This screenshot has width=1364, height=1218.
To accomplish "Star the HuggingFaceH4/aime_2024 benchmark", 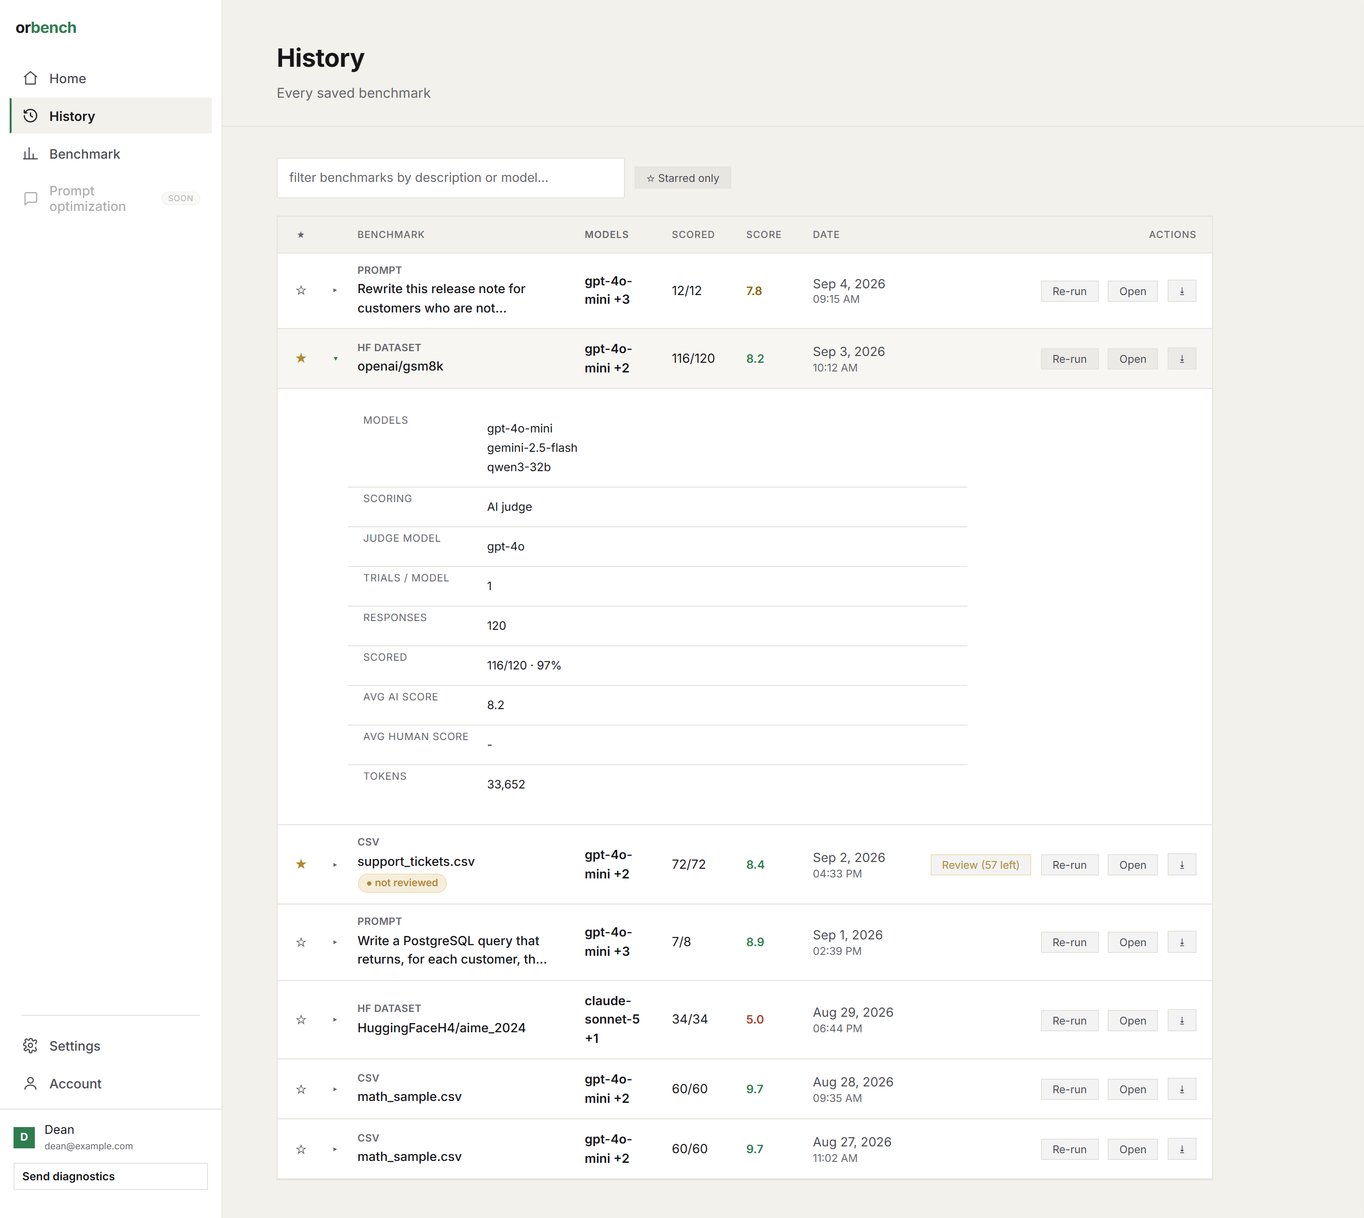I will 301,1020.
